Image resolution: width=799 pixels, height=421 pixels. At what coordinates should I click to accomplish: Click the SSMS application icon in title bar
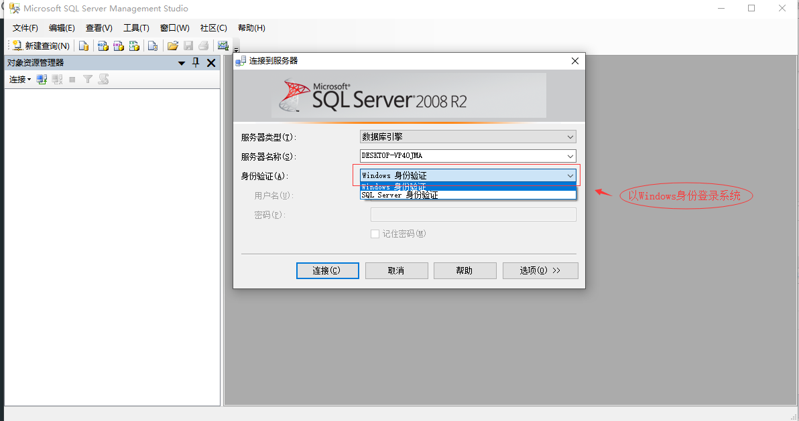14,9
